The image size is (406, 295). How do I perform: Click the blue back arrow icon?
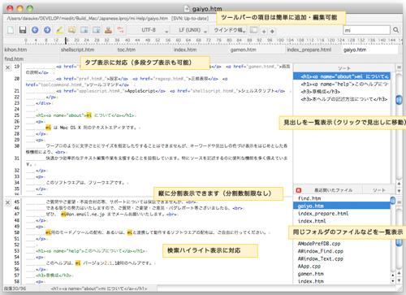pos(35,30)
